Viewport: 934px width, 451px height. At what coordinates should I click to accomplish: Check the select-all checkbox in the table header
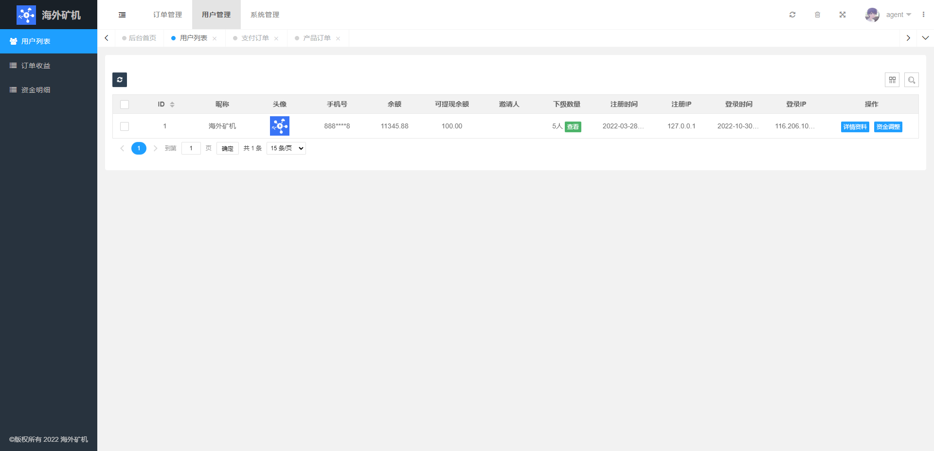[x=125, y=104]
